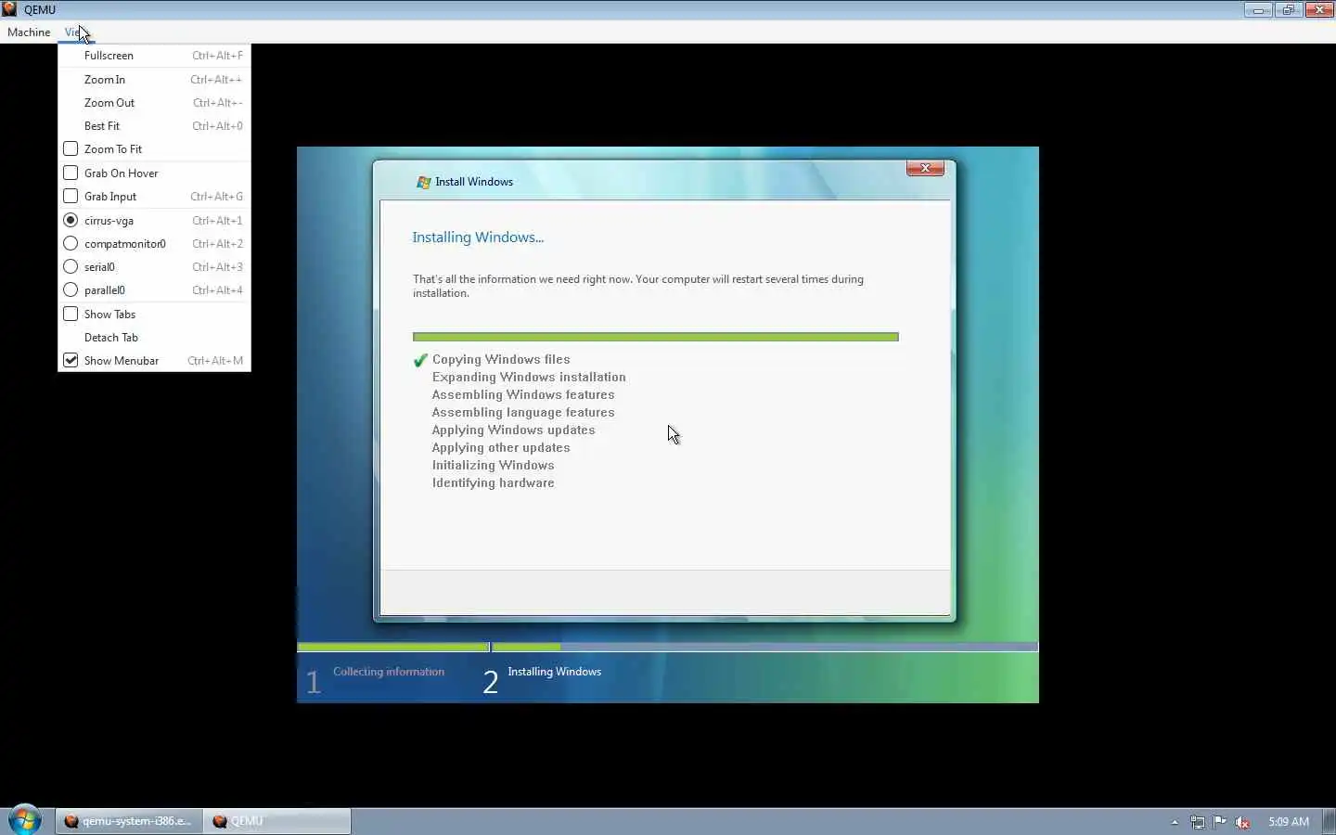Click step 2 Installing Windows label
This screenshot has height=835, width=1336.
(554, 672)
